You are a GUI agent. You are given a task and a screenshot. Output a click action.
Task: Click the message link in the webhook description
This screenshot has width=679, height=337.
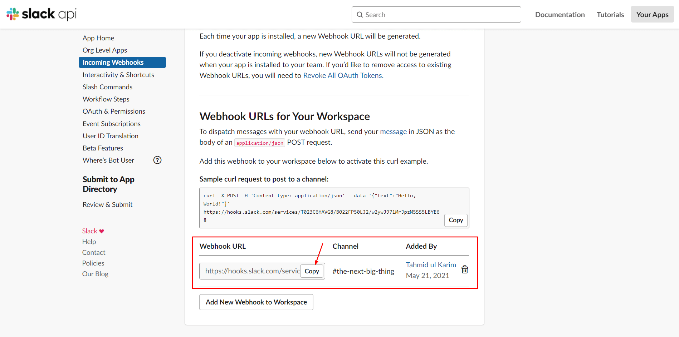click(393, 131)
